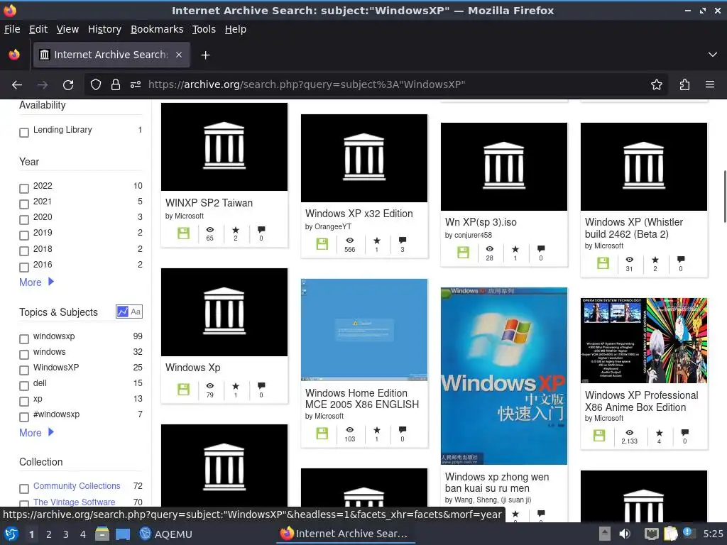Screen dimensions: 727x545
Task: Click the Firefox View icon in tab bar
Action: [x=14, y=55]
